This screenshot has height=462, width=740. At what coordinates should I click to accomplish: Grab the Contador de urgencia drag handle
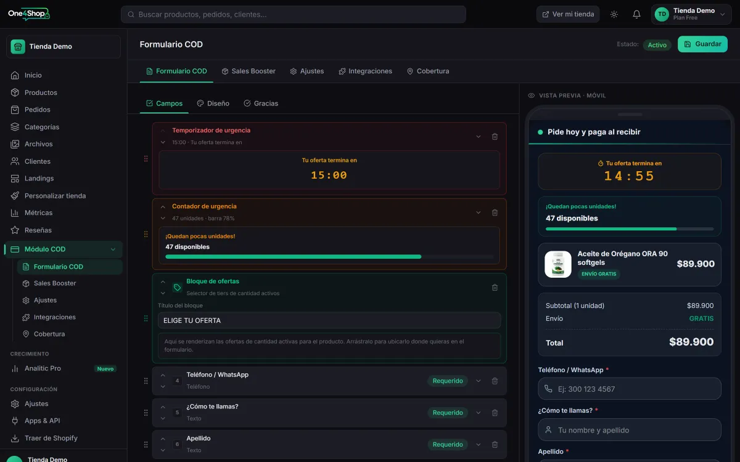coord(146,234)
